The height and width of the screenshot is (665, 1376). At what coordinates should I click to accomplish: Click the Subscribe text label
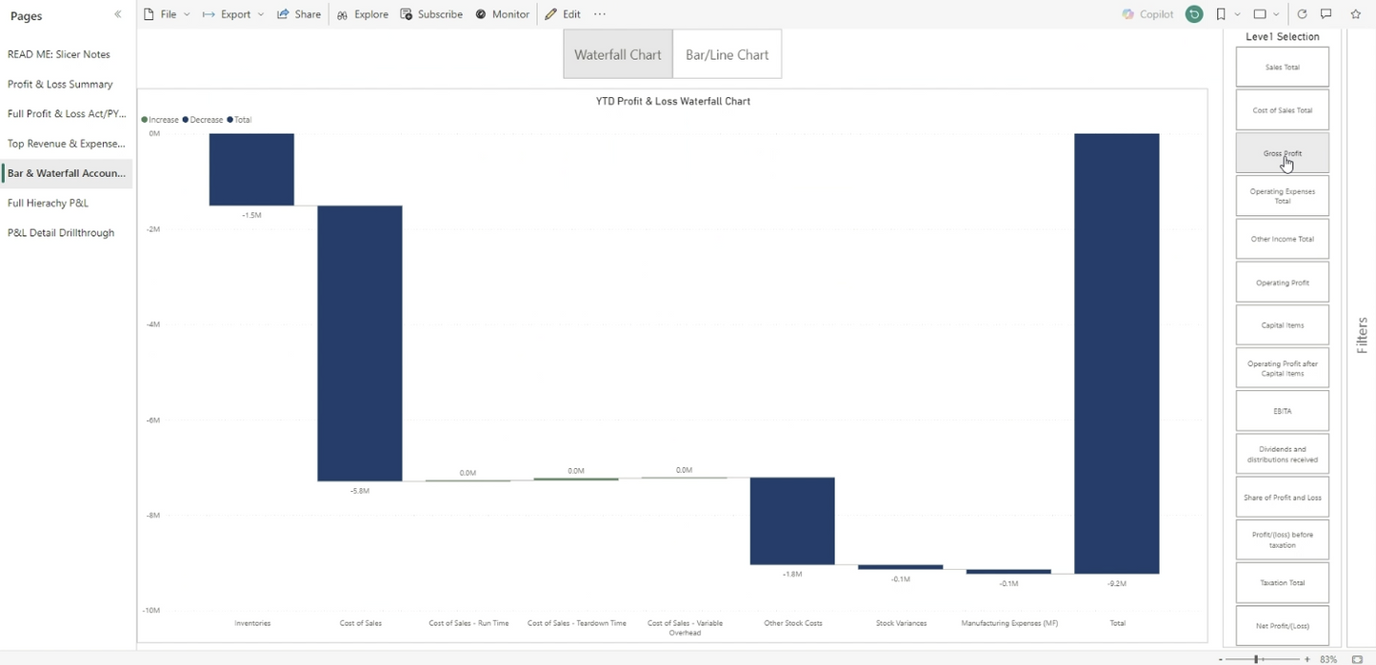point(440,14)
